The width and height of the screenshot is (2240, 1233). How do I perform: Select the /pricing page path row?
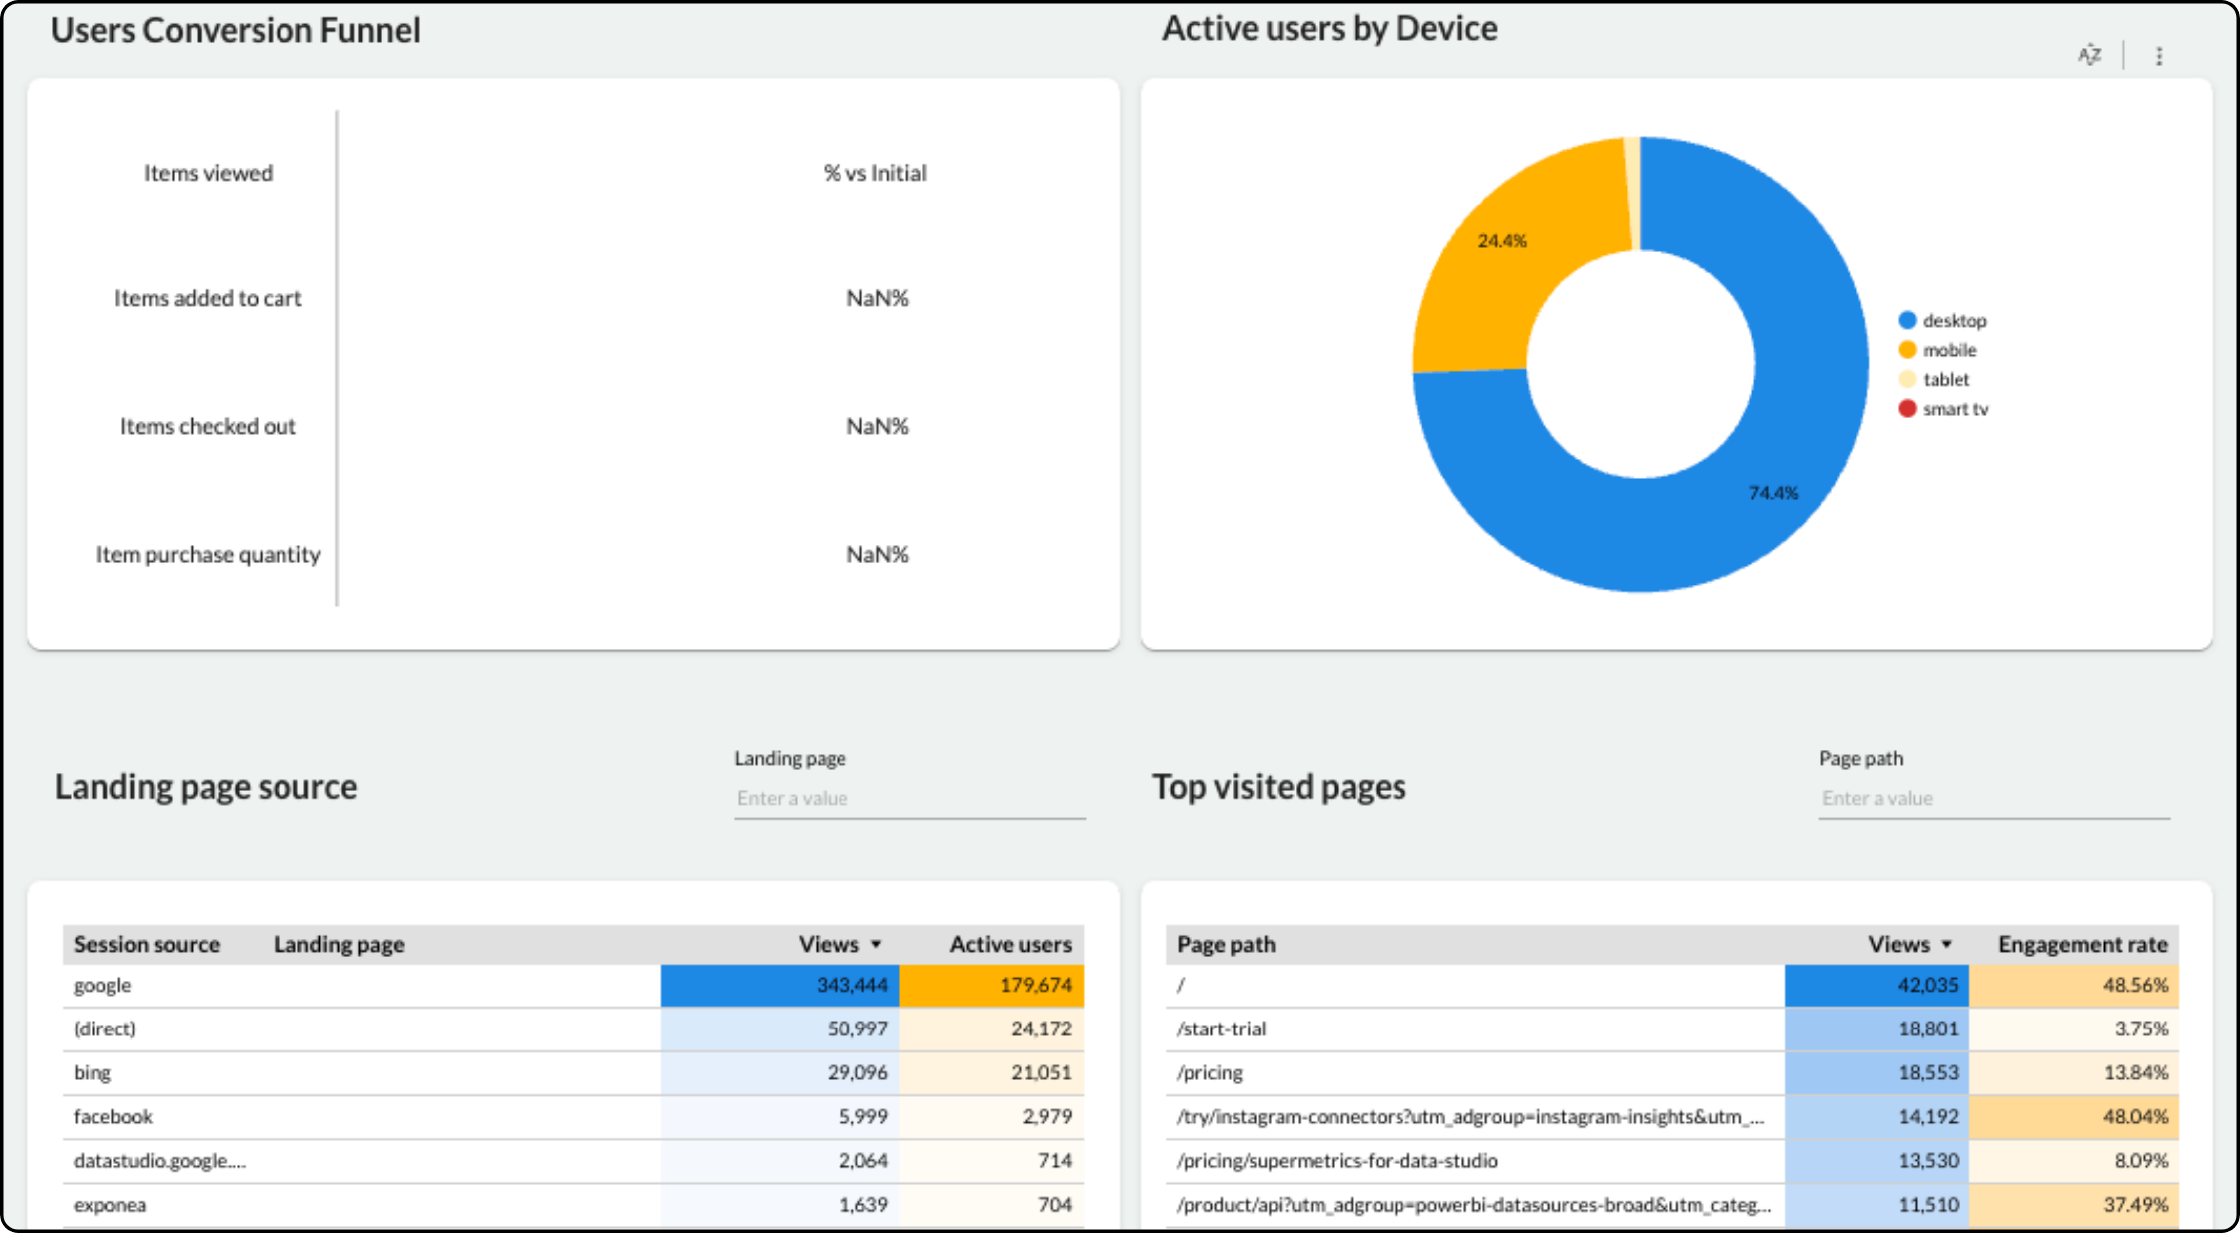[1210, 1073]
